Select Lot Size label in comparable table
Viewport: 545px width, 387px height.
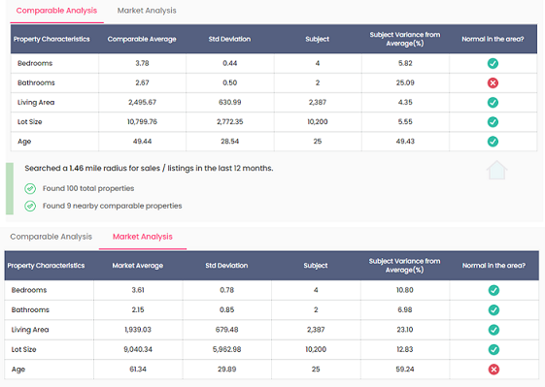coord(29,122)
